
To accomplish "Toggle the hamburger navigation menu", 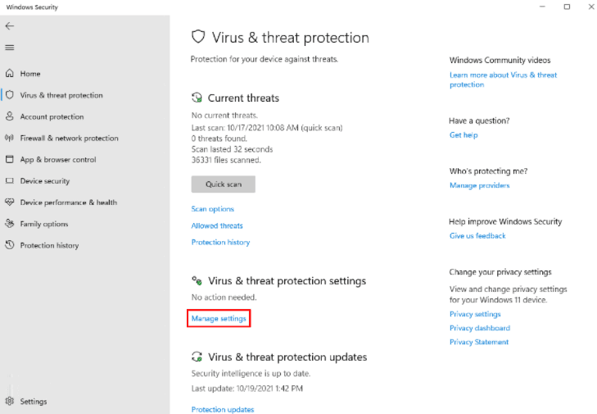I will (10, 48).
